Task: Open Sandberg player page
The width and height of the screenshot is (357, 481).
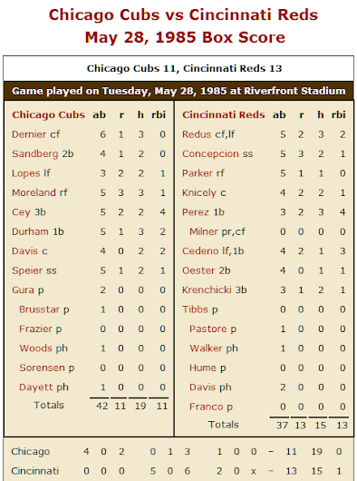Action: (x=35, y=153)
